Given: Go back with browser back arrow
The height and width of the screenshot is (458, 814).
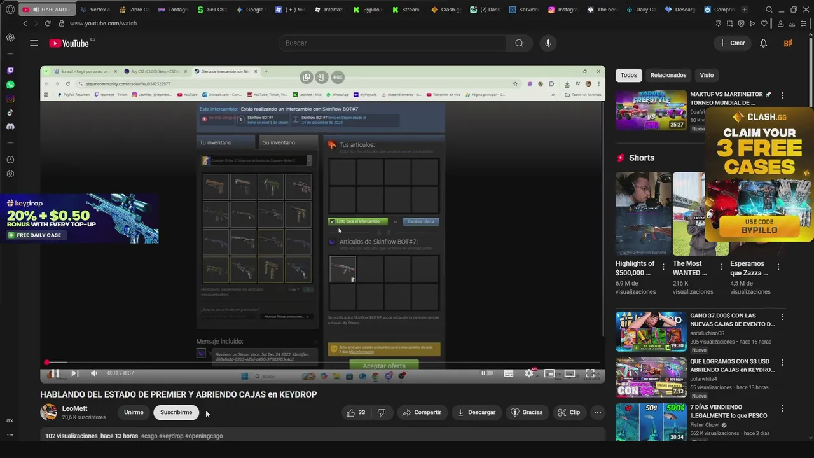Looking at the screenshot, I should click(x=25, y=24).
